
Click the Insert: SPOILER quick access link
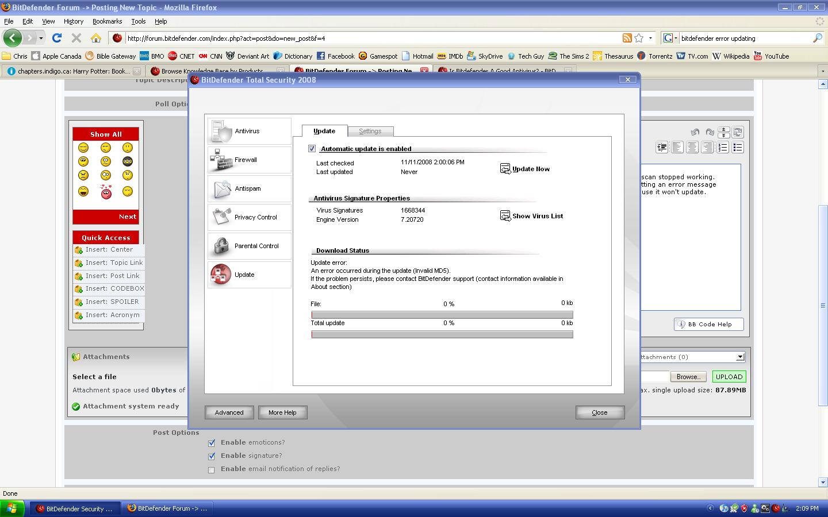point(112,302)
